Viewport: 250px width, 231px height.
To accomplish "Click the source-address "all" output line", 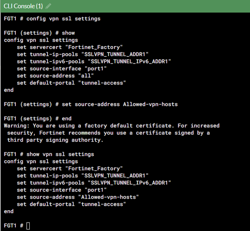I will 55,76.
